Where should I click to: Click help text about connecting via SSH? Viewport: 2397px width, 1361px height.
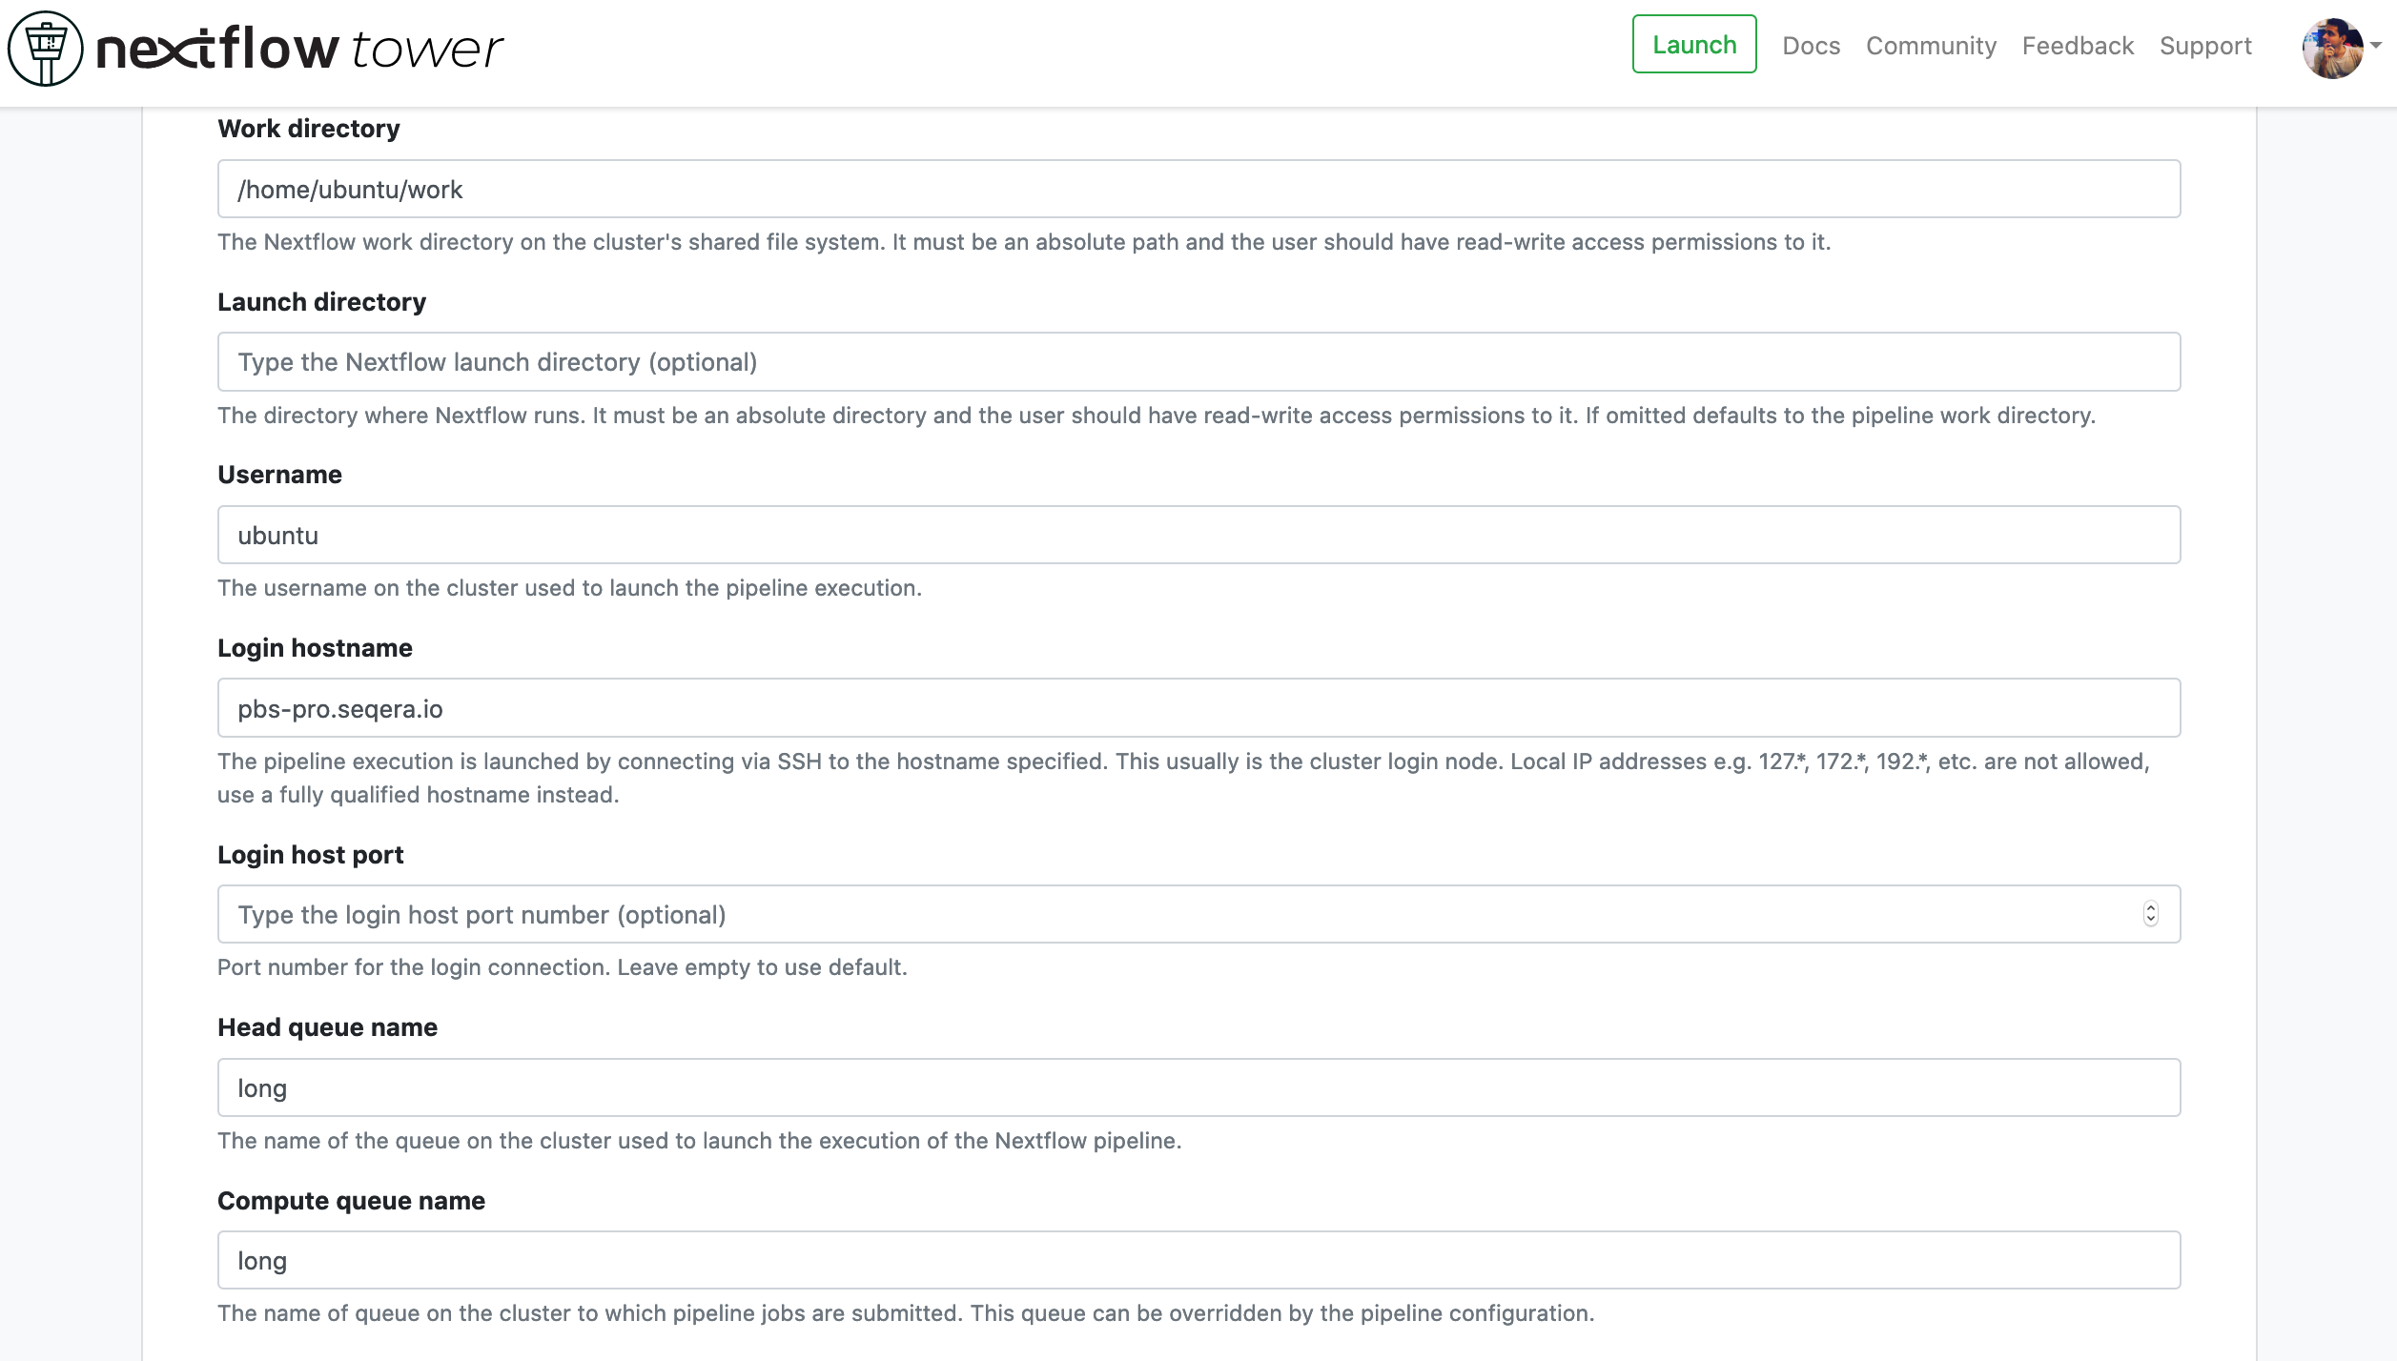click(1183, 778)
